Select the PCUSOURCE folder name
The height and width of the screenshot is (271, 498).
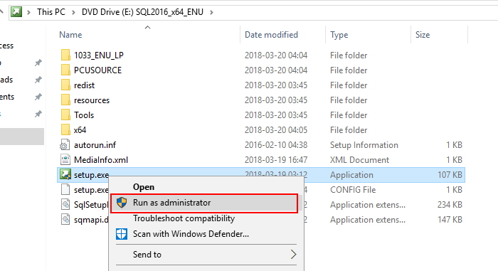pyautogui.click(x=98, y=70)
